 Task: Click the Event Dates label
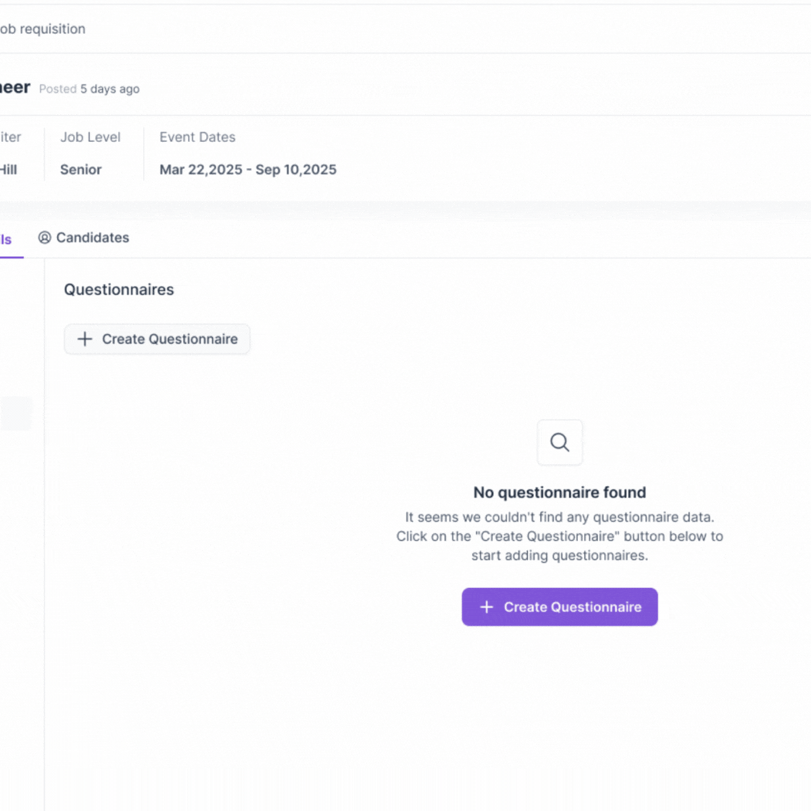point(197,137)
